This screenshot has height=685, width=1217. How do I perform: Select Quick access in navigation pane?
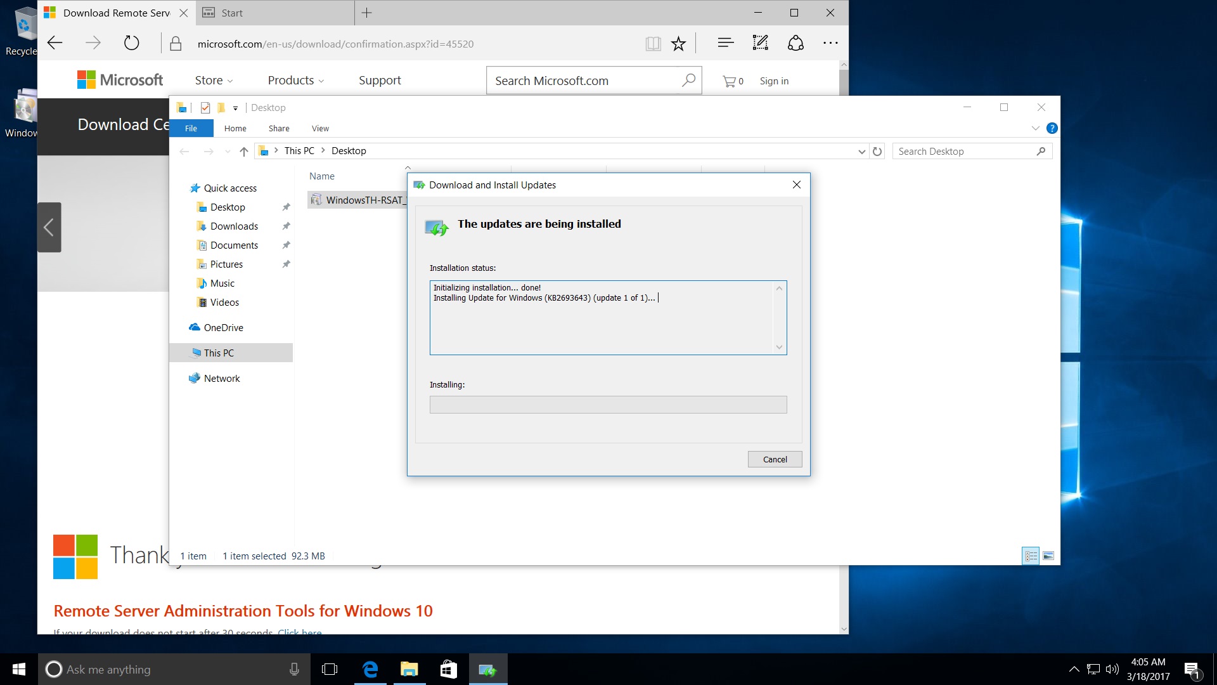(x=230, y=188)
